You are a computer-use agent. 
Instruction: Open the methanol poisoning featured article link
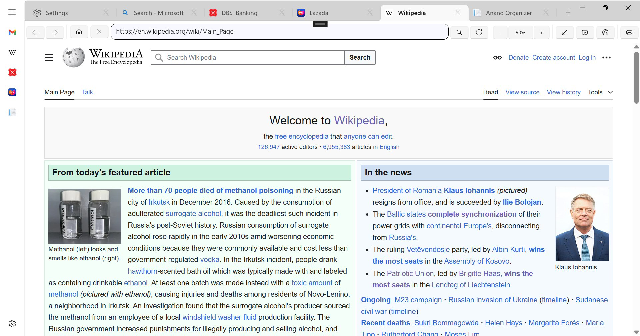pos(210,191)
